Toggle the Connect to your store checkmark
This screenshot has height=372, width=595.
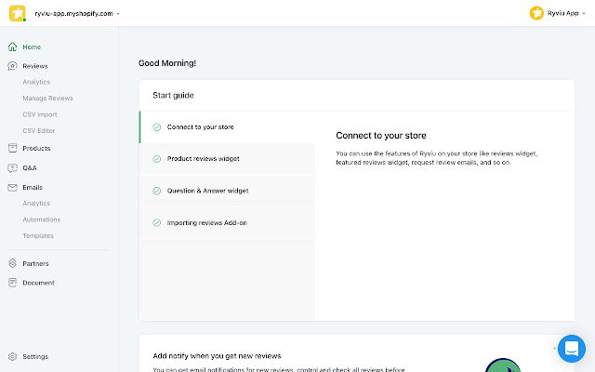157,126
